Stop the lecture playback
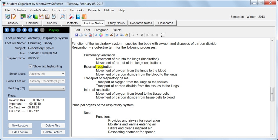The width and height of the screenshot is (278, 140). point(25,30)
